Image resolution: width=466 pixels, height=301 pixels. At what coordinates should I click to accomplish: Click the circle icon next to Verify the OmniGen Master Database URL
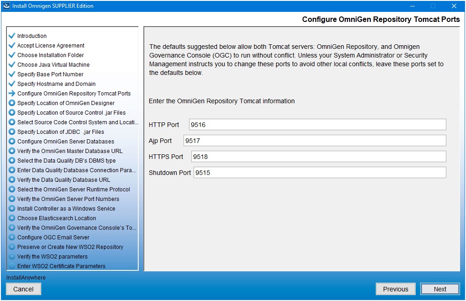pos(12,151)
